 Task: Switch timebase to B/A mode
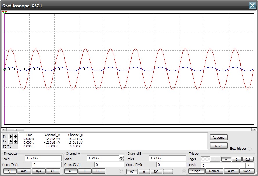(x=39, y=171)
